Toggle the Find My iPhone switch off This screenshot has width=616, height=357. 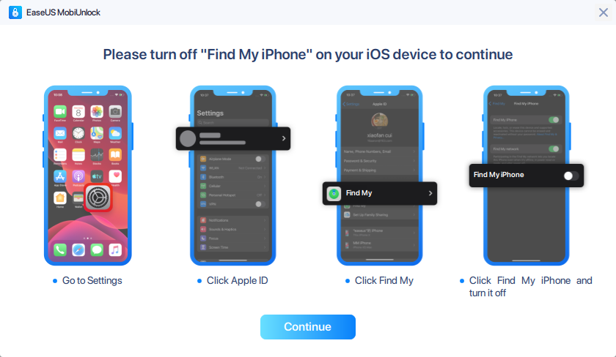[571, 176]
